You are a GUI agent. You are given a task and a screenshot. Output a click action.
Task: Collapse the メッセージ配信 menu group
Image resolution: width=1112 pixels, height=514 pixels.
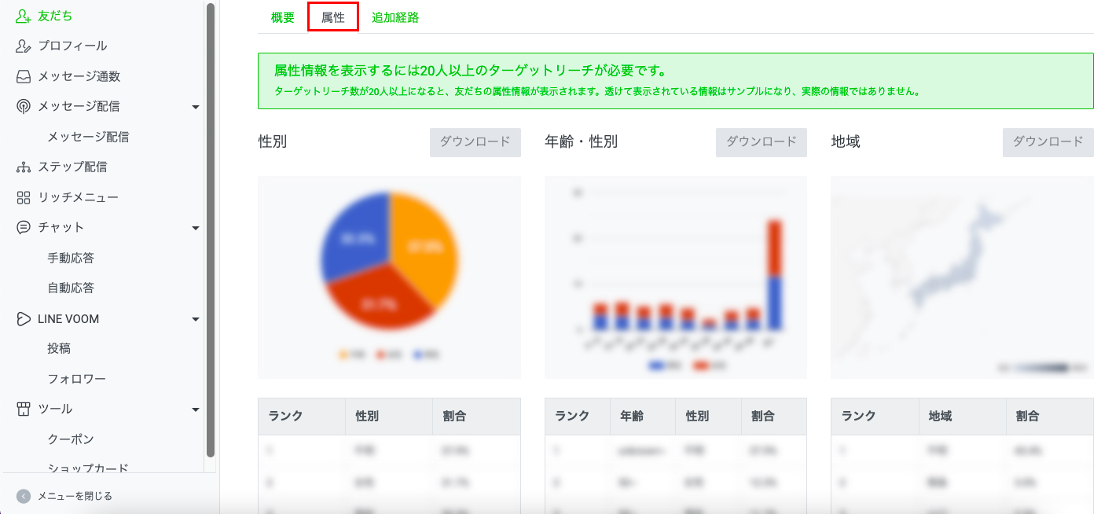click(195, 106)
